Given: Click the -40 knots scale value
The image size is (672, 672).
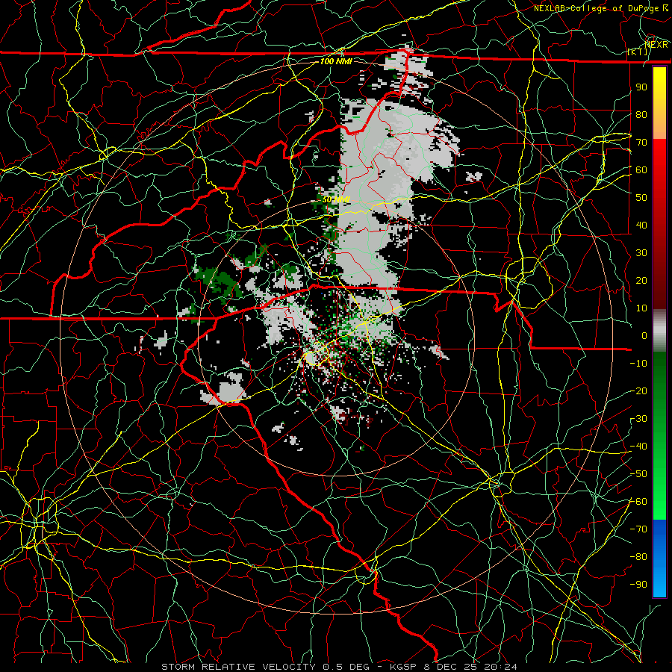Looking at the screenshot, I should point(638,447).
